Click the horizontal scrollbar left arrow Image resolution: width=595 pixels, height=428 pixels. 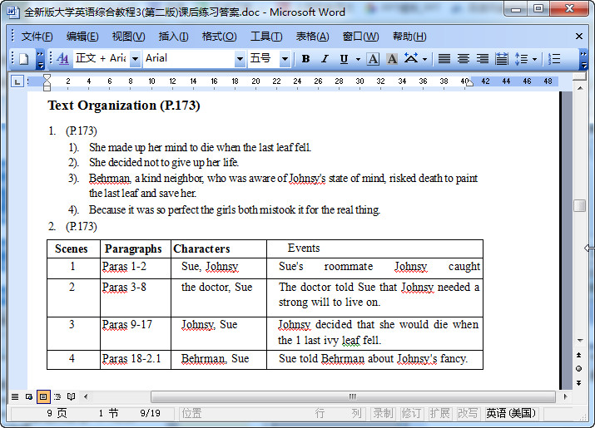[87, 397]
